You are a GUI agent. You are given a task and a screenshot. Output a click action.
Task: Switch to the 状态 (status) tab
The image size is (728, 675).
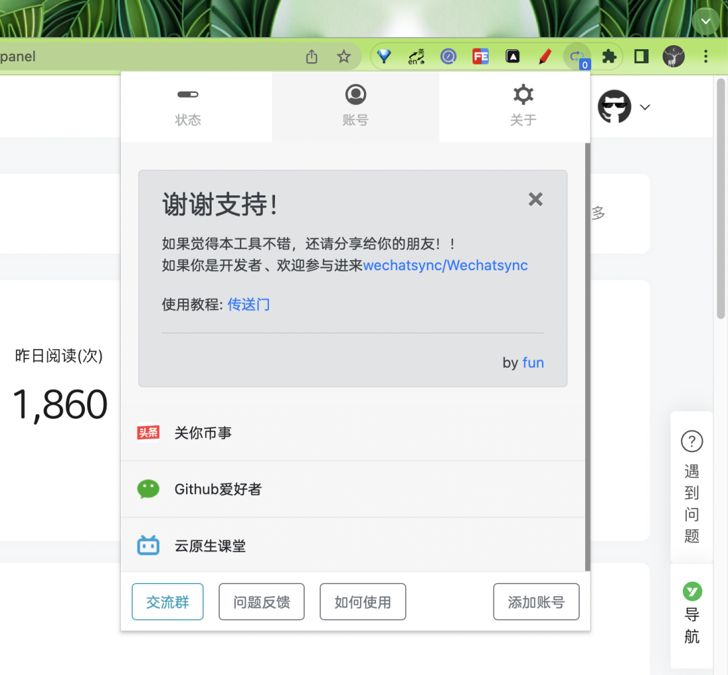pyautogui.click(x=188, y=106)
